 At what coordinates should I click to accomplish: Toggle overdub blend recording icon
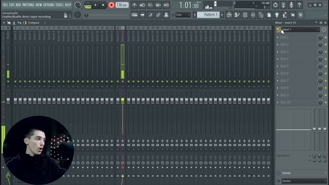click(158, 5)
